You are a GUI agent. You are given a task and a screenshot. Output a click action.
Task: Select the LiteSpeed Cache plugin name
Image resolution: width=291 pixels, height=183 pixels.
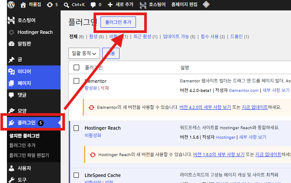pyautogui.click(x=103, y=175)
